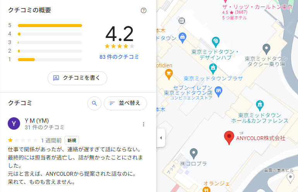Open the Y M (YM) reviewer name
This screenshot has height=192, width=298.
click(37, 120)
